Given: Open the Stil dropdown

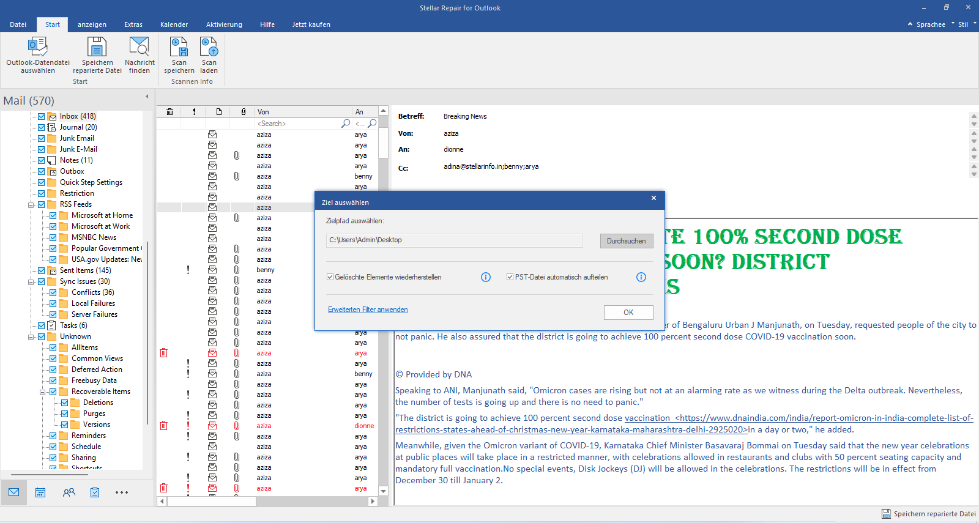Looking at the screenshot, I should pos(966,24).
